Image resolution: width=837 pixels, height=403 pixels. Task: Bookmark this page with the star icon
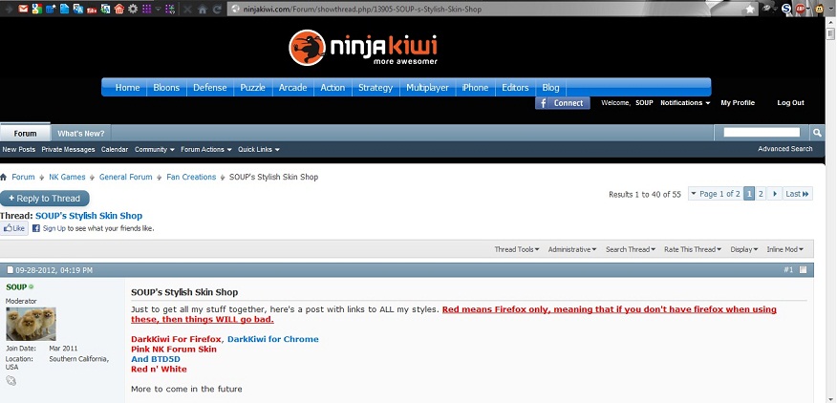click(750, 10)
